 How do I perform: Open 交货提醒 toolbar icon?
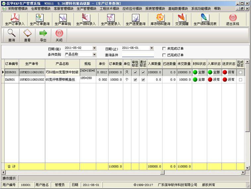point(182,18)
